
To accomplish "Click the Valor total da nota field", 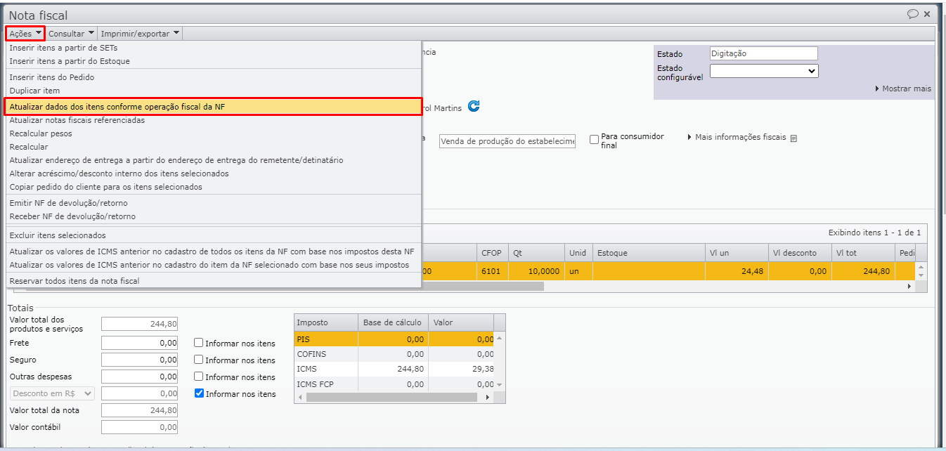I will coord(139,410).
